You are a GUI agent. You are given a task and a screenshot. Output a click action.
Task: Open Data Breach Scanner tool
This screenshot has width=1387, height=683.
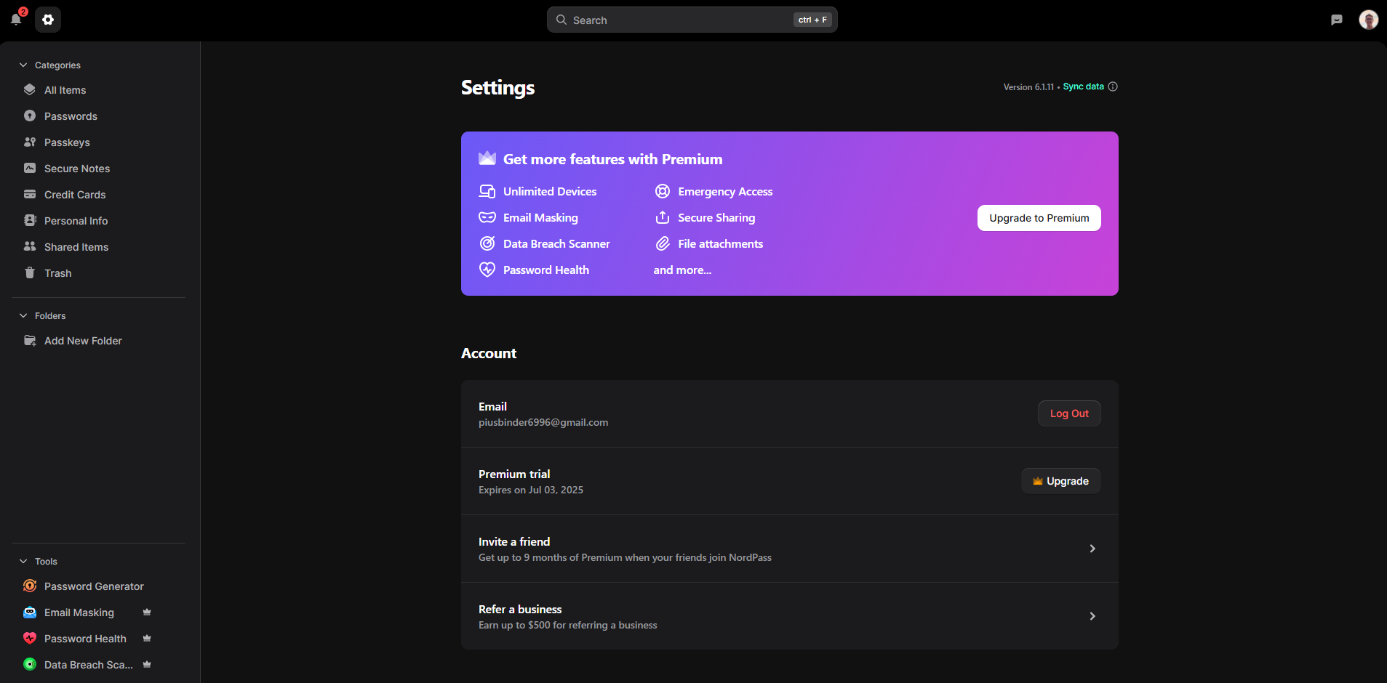pyautogui.click(x=88, y=665)
